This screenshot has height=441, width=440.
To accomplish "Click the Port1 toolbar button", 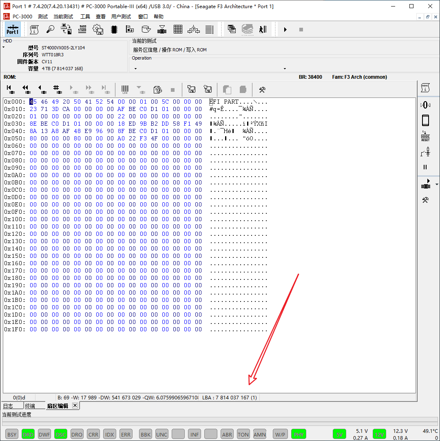I will click(x=13, y=29).
